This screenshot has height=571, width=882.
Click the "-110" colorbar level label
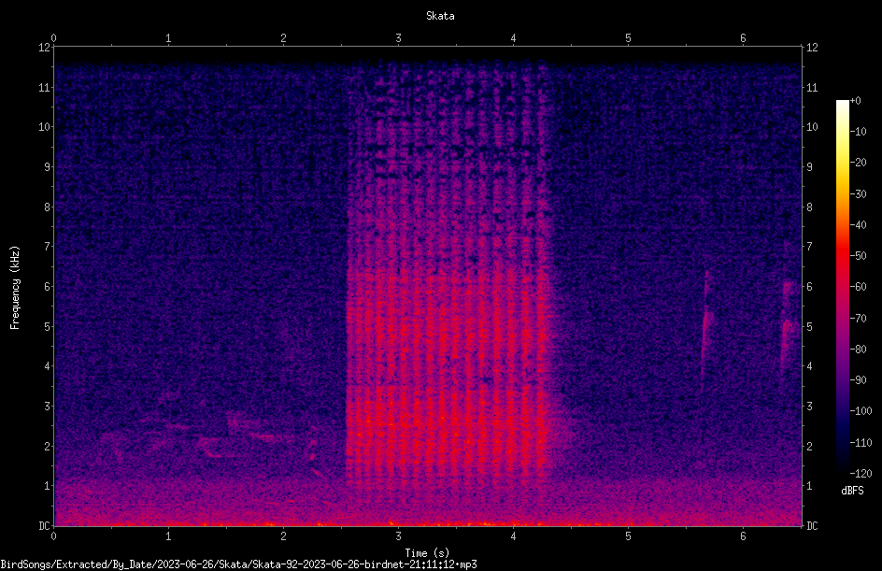click(x=861, y=443)
